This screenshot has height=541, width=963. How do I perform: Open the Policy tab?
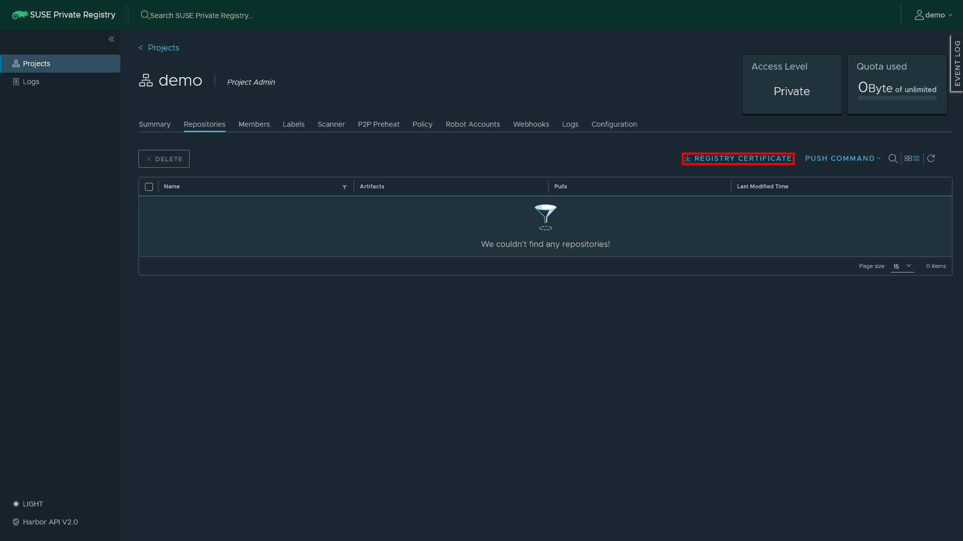422,124
